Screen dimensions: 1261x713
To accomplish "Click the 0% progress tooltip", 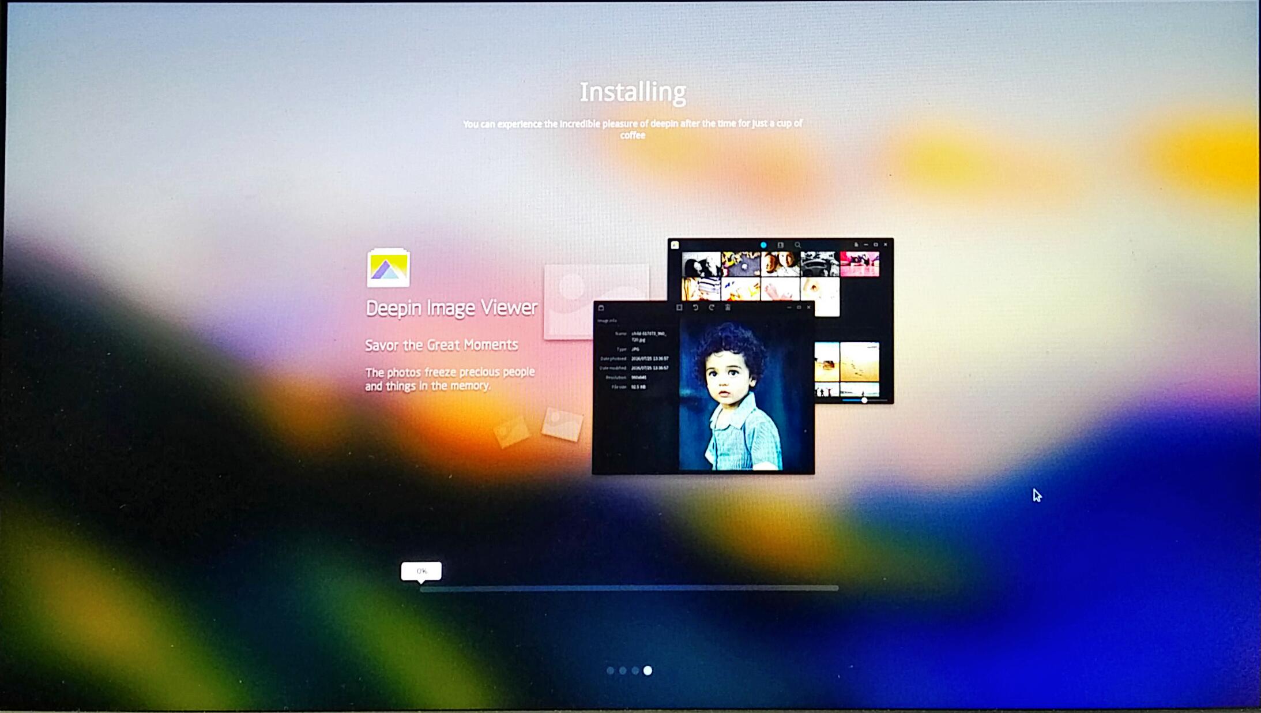I will pos(421,571).
